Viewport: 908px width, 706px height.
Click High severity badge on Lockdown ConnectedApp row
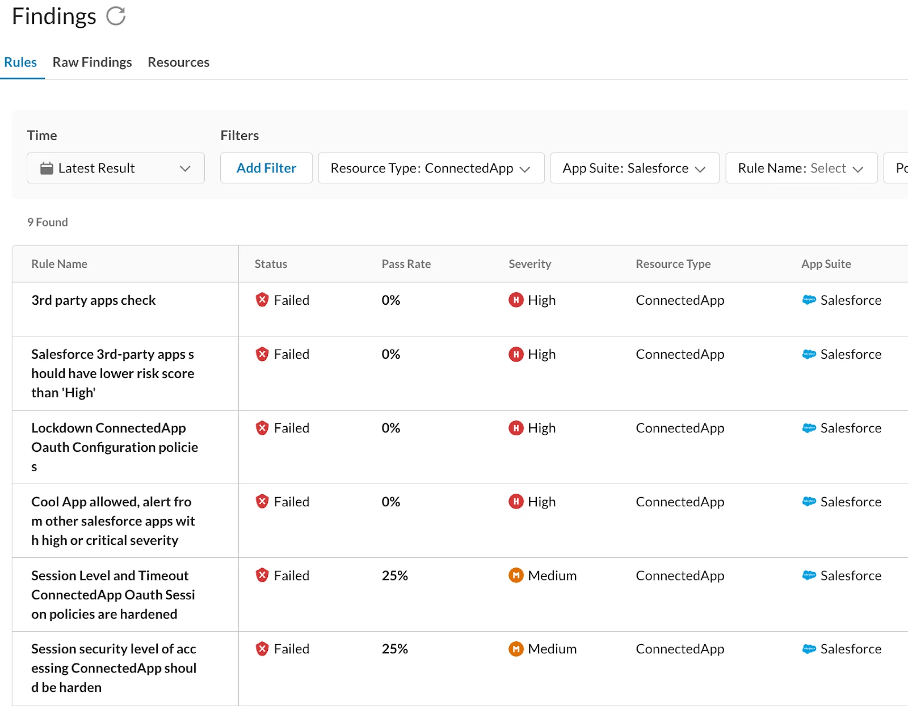pos(515,428)
